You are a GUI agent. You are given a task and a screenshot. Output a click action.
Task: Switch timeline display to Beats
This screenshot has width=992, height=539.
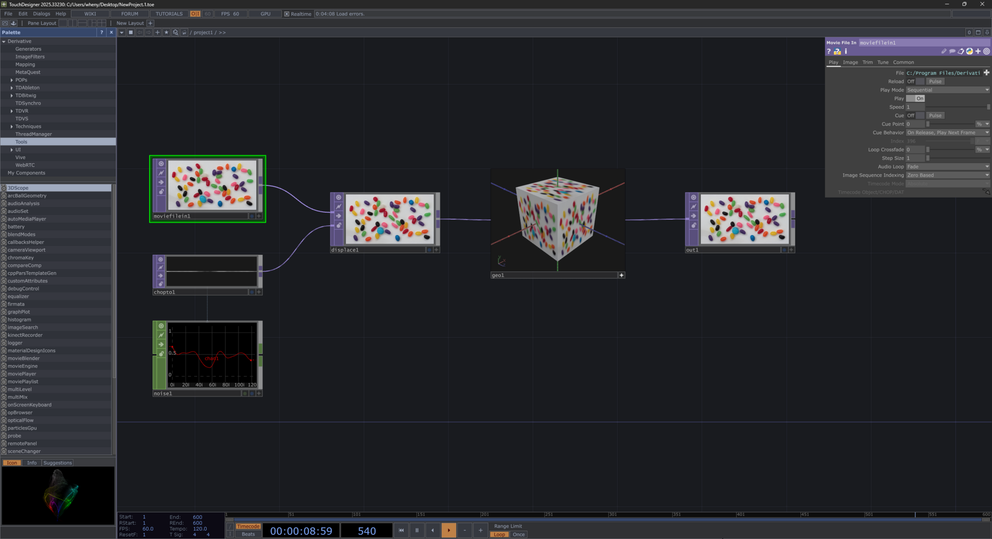[x=248, y=534]
